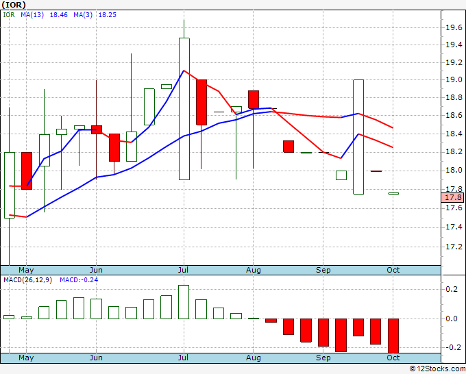Viewport: 466px width, 374px height.
Task: Click the 18.46 moving average value
Action: (58, 15)
